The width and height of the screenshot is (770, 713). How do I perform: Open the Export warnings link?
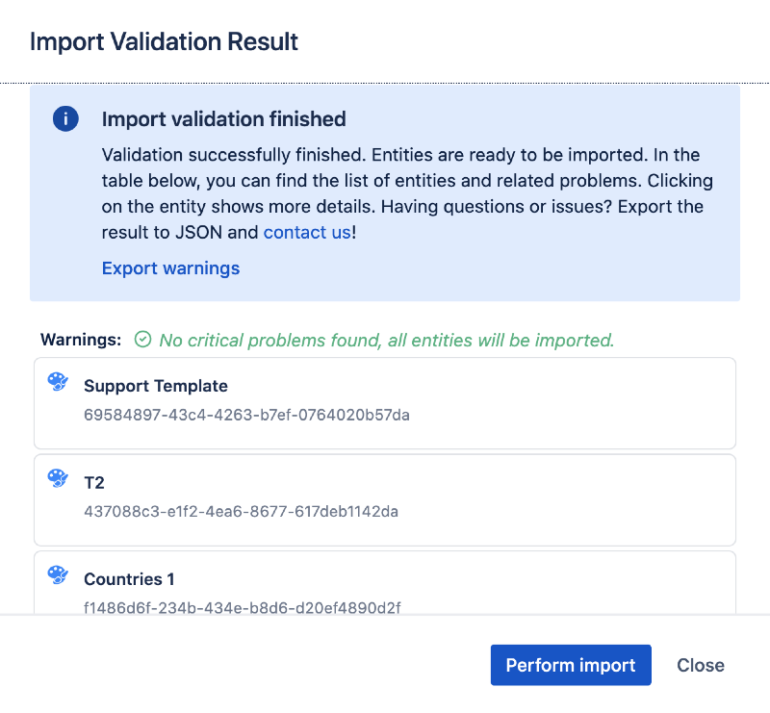[170, 268]
